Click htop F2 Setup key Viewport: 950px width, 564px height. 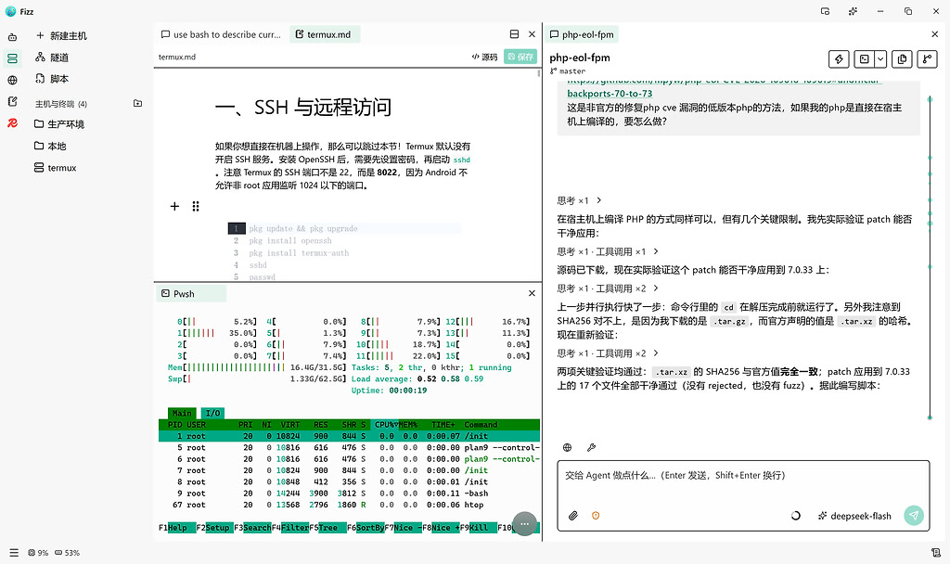[x=213, y=528]
